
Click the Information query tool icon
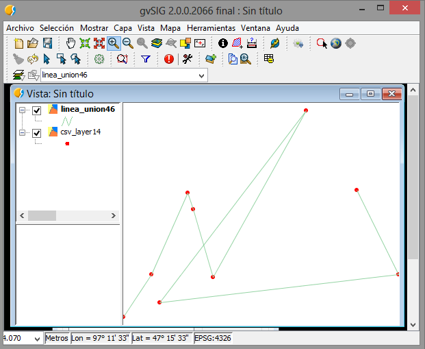[222, 43]
